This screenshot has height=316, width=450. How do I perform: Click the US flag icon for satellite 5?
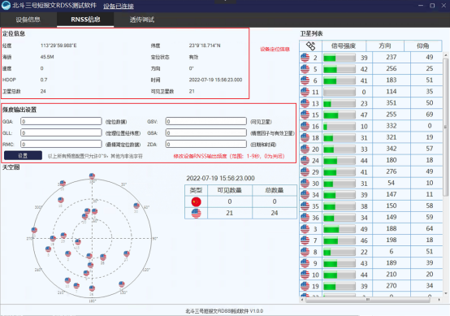pos(305,69)
